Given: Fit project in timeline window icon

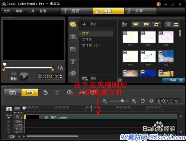Looking at the screenshot, I should click(142, 101).
